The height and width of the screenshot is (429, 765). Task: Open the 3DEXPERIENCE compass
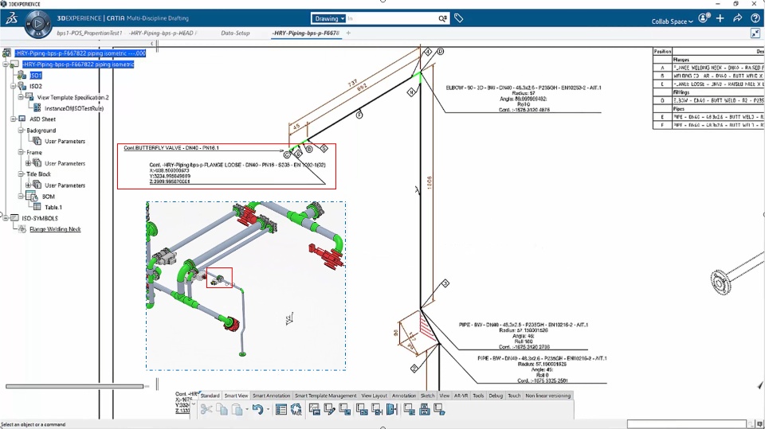38,24
